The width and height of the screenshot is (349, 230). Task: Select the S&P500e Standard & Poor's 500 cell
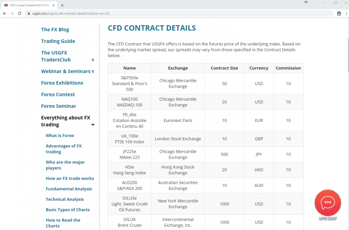coord(130,84)
